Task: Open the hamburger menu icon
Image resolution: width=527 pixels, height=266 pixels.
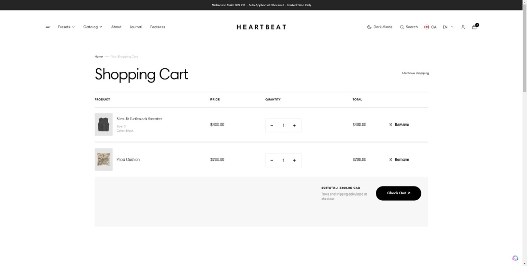Action: [x=48, y=27]
